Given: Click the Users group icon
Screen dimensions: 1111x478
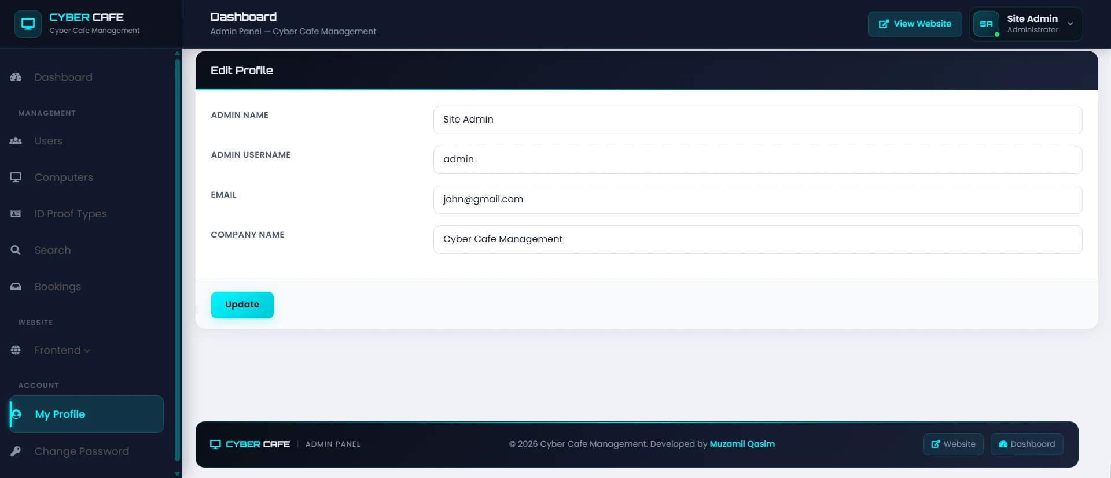Looking at the screenshot, I should (x=16, y=141).
